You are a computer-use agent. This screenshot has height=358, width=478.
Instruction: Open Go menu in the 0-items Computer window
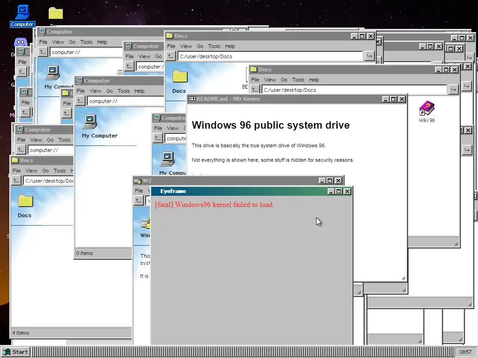[x=109, y=91]
